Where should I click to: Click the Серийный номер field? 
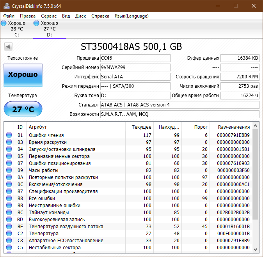(x=135, y=67)
